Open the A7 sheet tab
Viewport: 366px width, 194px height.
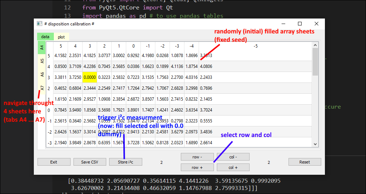(x=42, y=88)
